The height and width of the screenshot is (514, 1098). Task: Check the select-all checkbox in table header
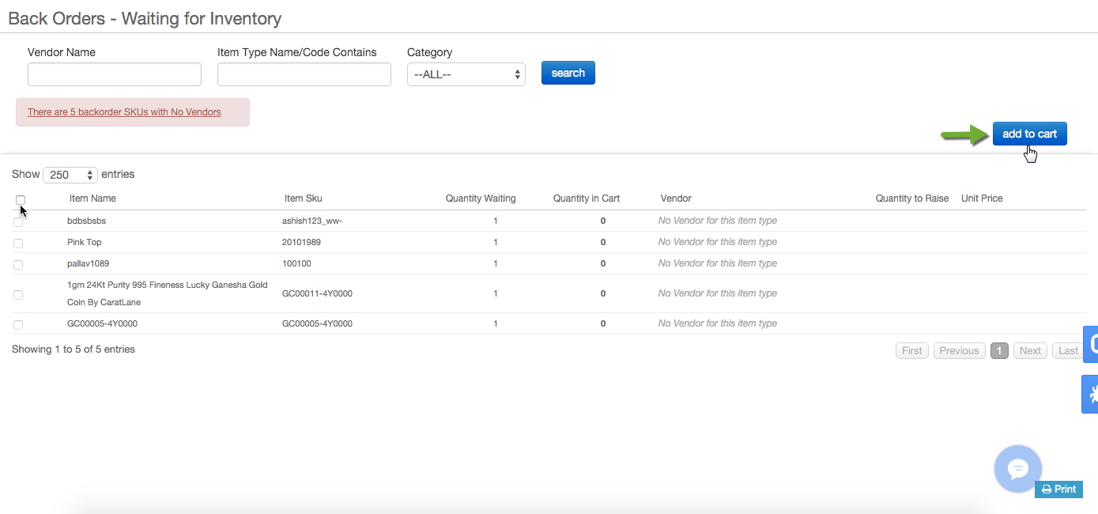click(x=20, y=200)
